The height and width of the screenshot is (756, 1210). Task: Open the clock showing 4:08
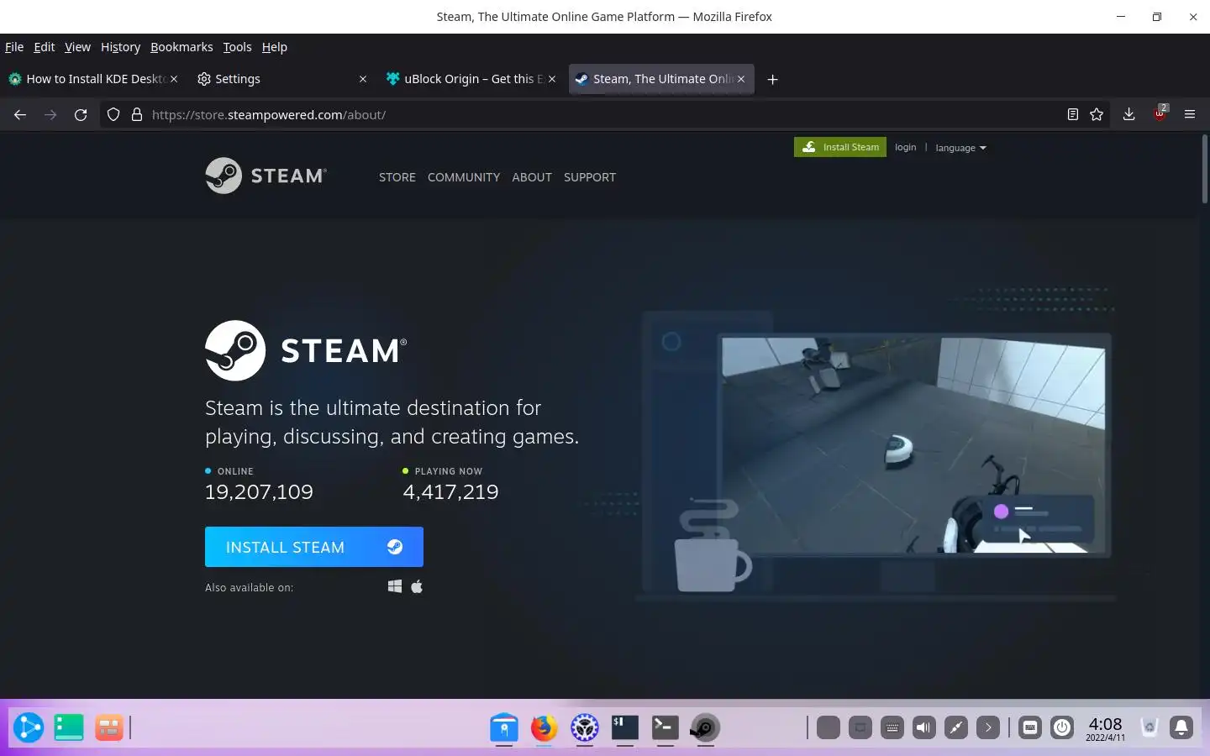1105,727
